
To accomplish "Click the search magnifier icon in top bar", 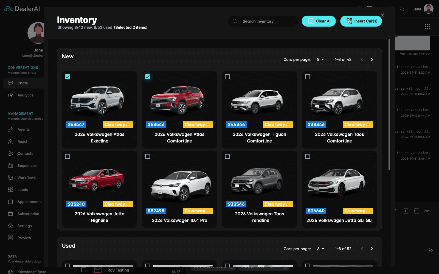I will coord(402,9).
